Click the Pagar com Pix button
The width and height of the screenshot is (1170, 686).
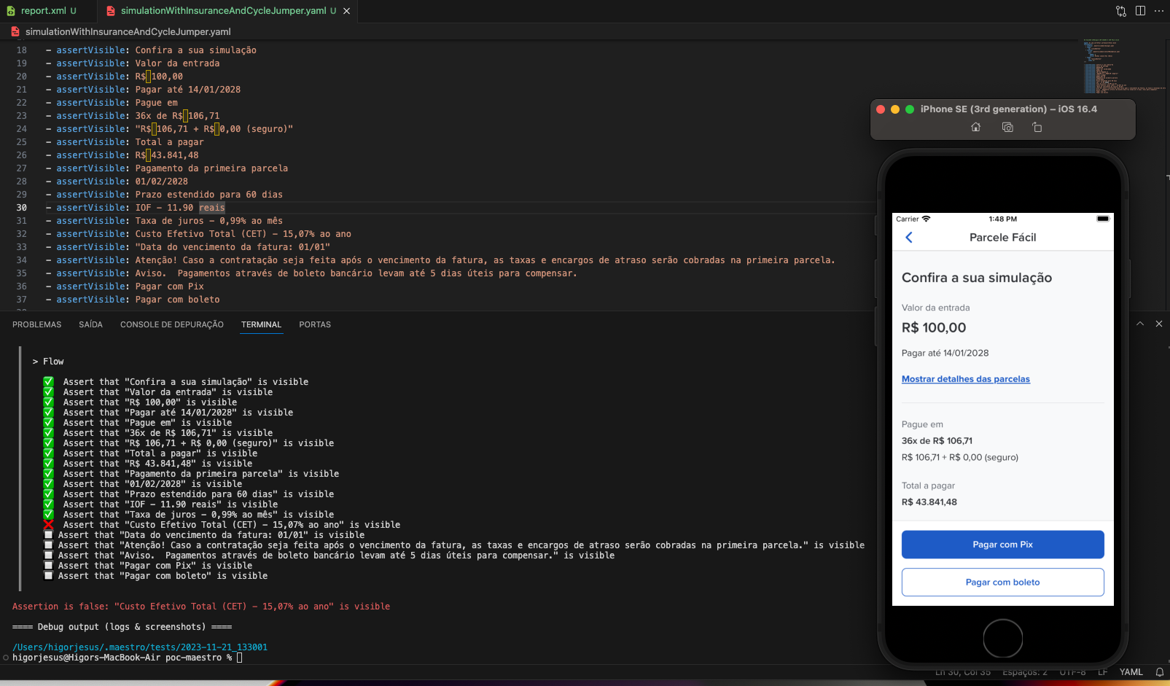(x=1002, y=544)
